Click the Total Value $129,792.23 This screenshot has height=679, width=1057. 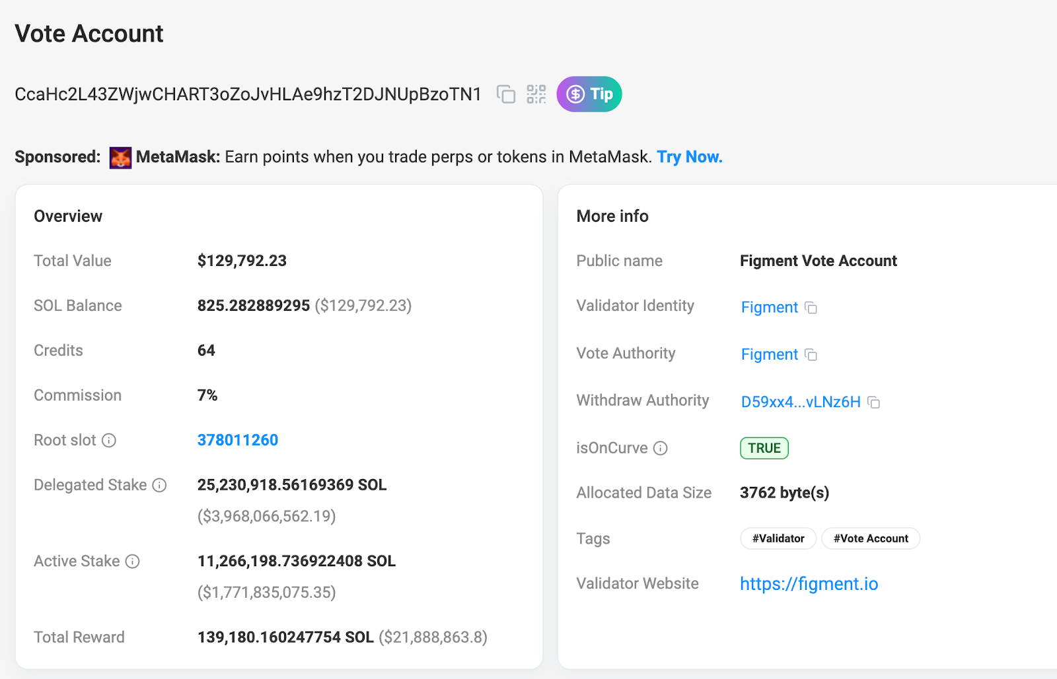pyautogui.click(x=242, y=261)
